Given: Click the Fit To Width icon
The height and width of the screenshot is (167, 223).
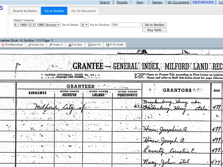Looking at the screenshot, I should pyautogui.click(x=107, y=45).
